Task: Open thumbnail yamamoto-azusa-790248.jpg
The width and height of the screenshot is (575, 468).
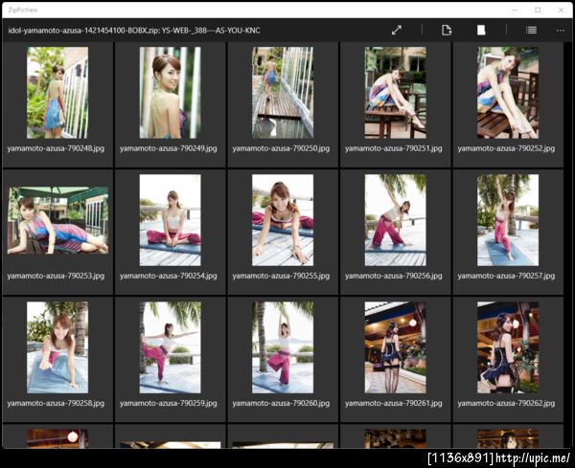Action: (x=57, y=92)
